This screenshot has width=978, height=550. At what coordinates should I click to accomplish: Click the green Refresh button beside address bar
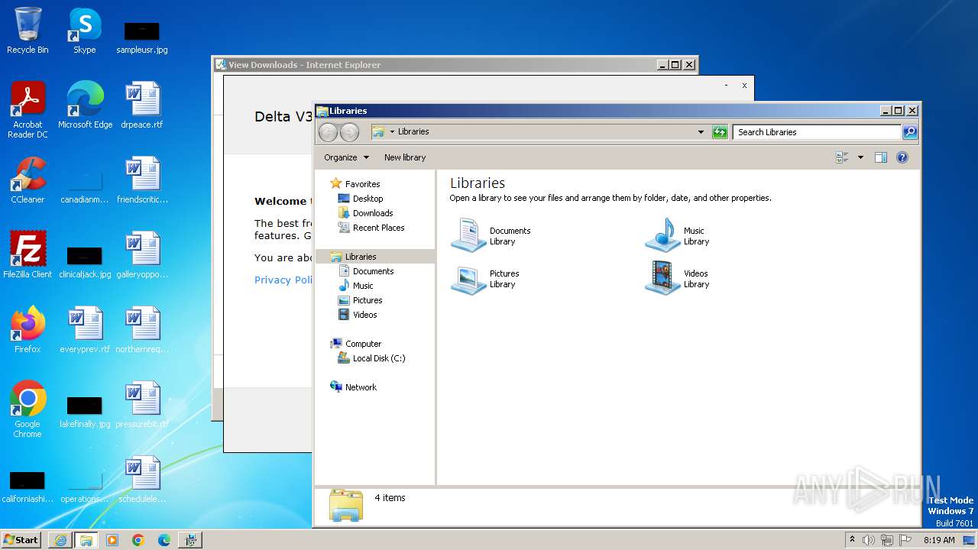[720, 132]
